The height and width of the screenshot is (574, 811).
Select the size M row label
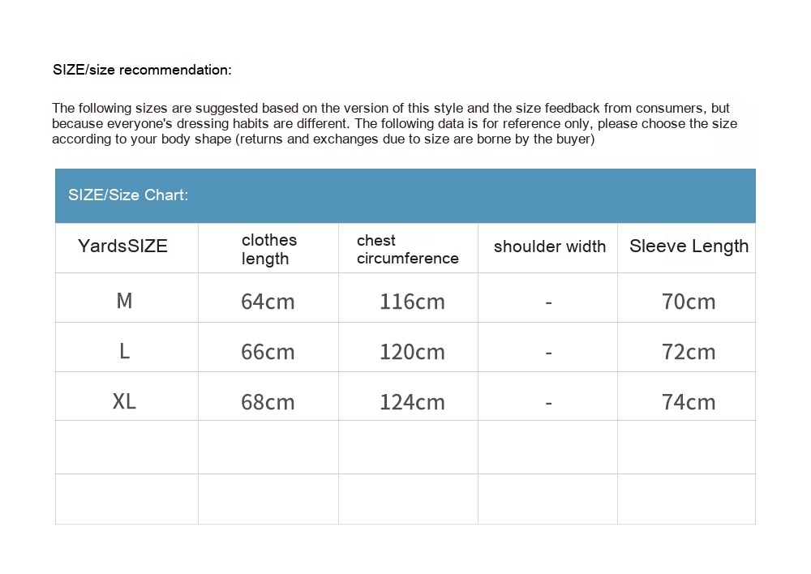point(124,301)
